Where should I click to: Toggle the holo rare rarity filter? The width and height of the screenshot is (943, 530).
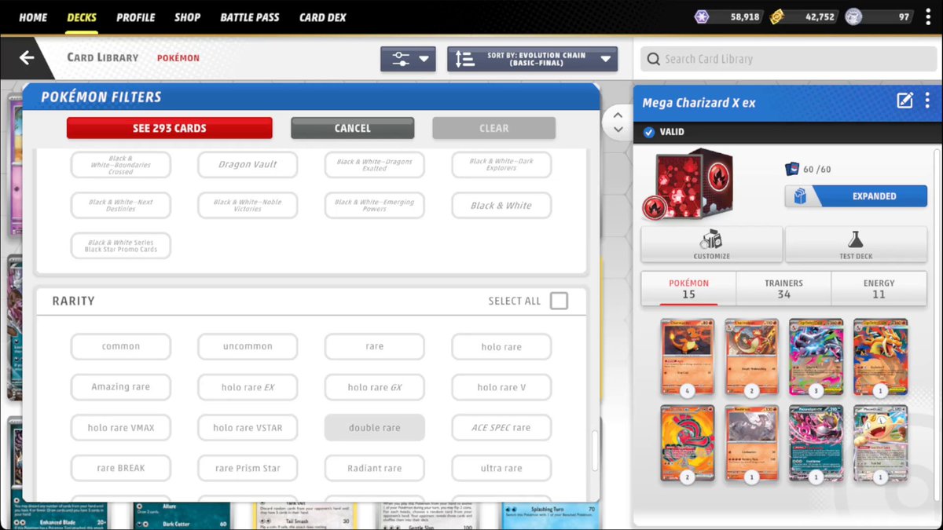coord(501,346)
